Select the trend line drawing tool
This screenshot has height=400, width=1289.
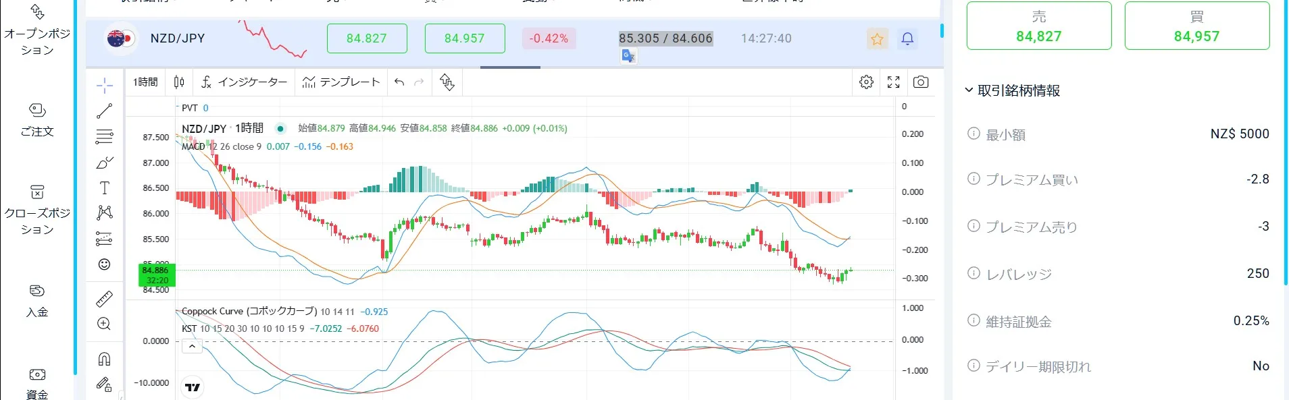(x=105, y=111)
